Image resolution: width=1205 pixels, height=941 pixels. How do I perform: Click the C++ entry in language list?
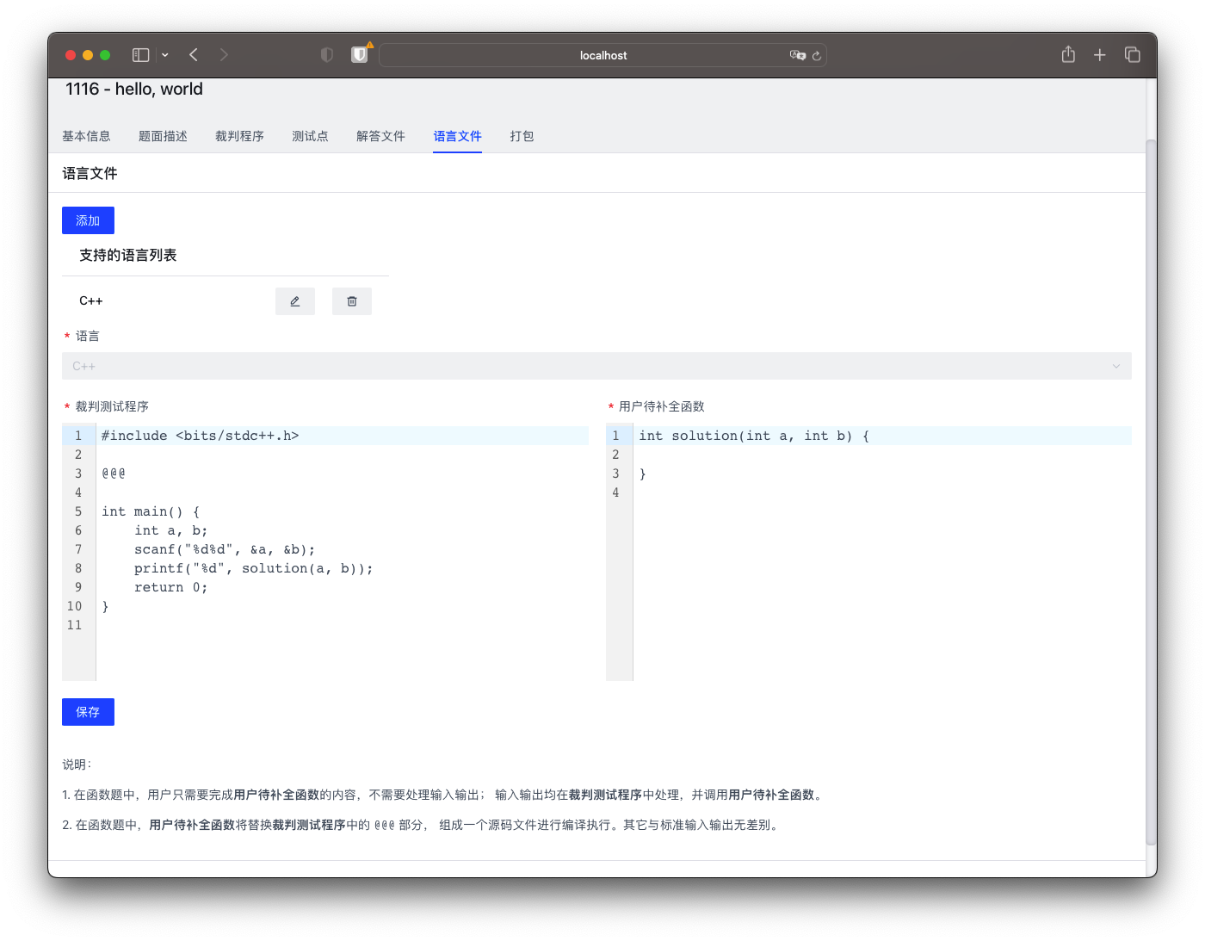point(91,301)
